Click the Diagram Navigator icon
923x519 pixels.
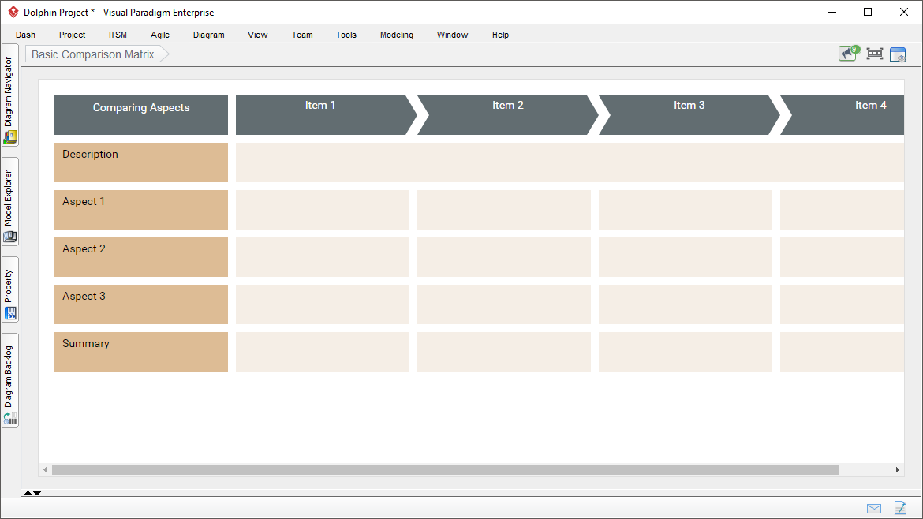click(x=10, y=137)
